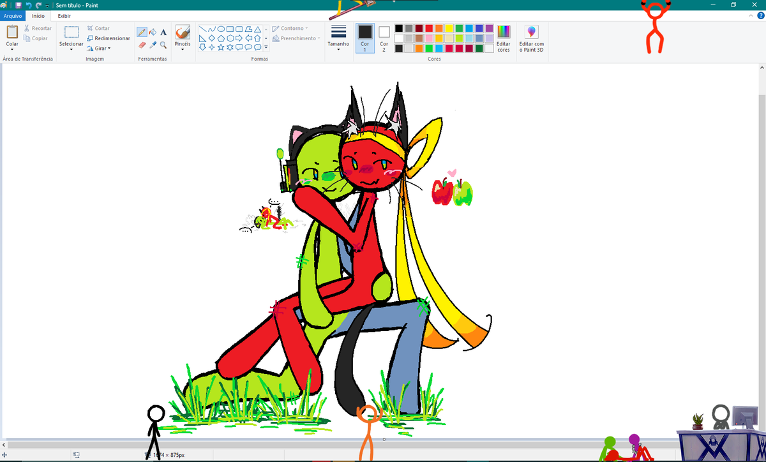The image size is (766, 462).
Task: Choose the Right triangle shape
Action: click(202, 38)
